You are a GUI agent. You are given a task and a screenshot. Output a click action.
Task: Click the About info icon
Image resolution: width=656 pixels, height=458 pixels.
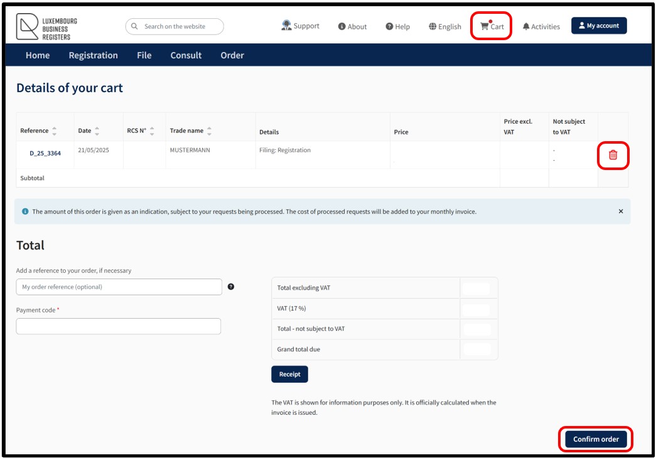(341, 26)
